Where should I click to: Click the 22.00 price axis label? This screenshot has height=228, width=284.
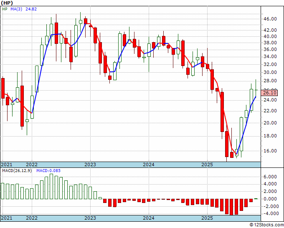(x=270, y=111)
